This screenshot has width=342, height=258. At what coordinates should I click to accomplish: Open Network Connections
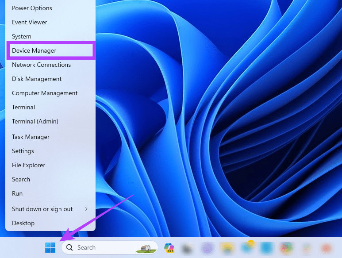(41, 65)
